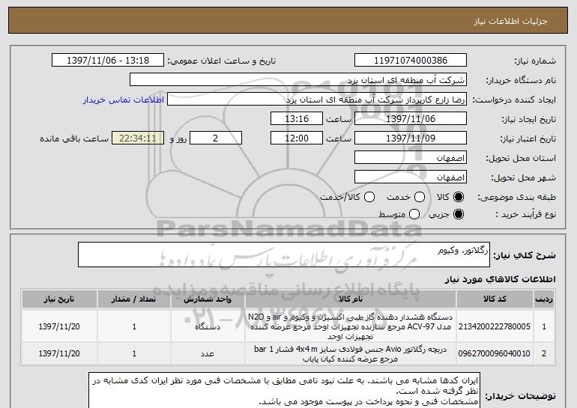Click the شماره نیاز label
Image resolution: width=577 pixels, height=408 pixels.
pyautogui.click(x=535, y=61)
